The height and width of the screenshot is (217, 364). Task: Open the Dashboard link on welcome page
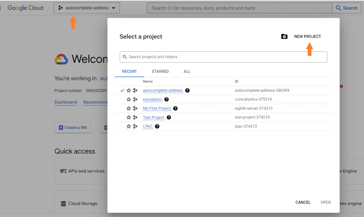(66, 102)
